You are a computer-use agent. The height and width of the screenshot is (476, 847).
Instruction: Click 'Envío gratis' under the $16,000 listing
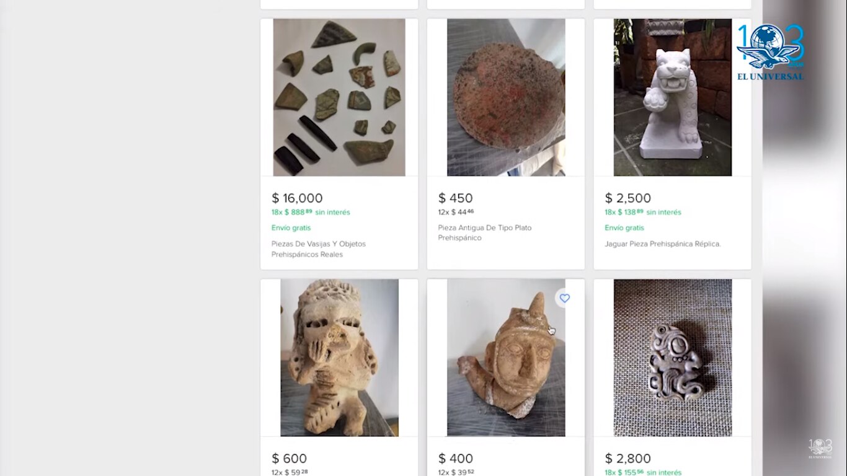(291, 228)
